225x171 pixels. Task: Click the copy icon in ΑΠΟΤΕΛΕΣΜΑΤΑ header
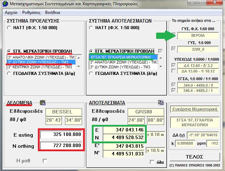coord(161,102)
